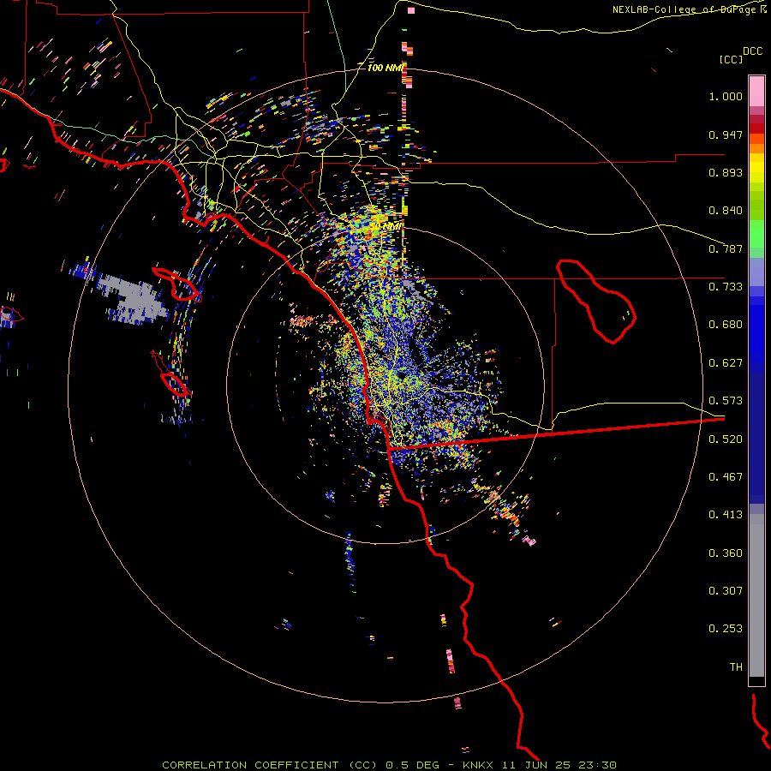The width and height of the screenshot is (771, 771).
Task: Select the 0.520 scale value
Action: 726,439
